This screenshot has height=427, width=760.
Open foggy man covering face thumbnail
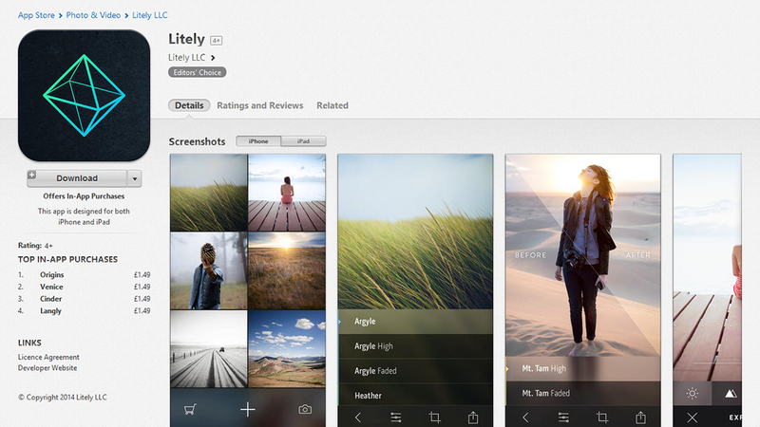tap(209, 270)
